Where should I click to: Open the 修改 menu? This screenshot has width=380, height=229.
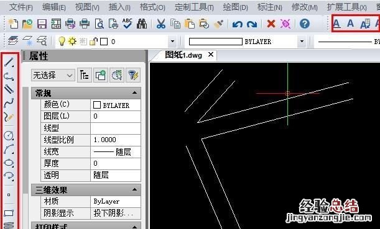tap(304, 7)
